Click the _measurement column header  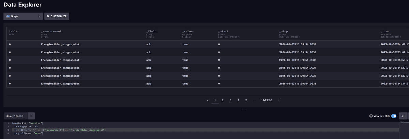(x=51, y=31)
